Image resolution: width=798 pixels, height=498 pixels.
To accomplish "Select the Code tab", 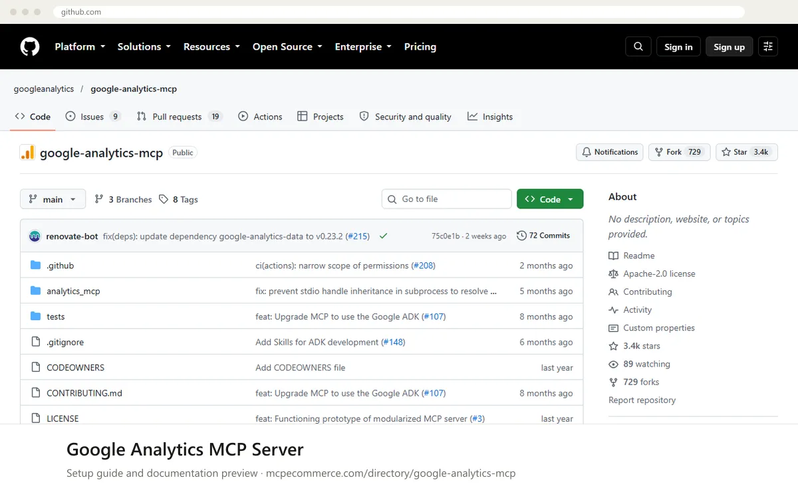I will tap(33, 117).
